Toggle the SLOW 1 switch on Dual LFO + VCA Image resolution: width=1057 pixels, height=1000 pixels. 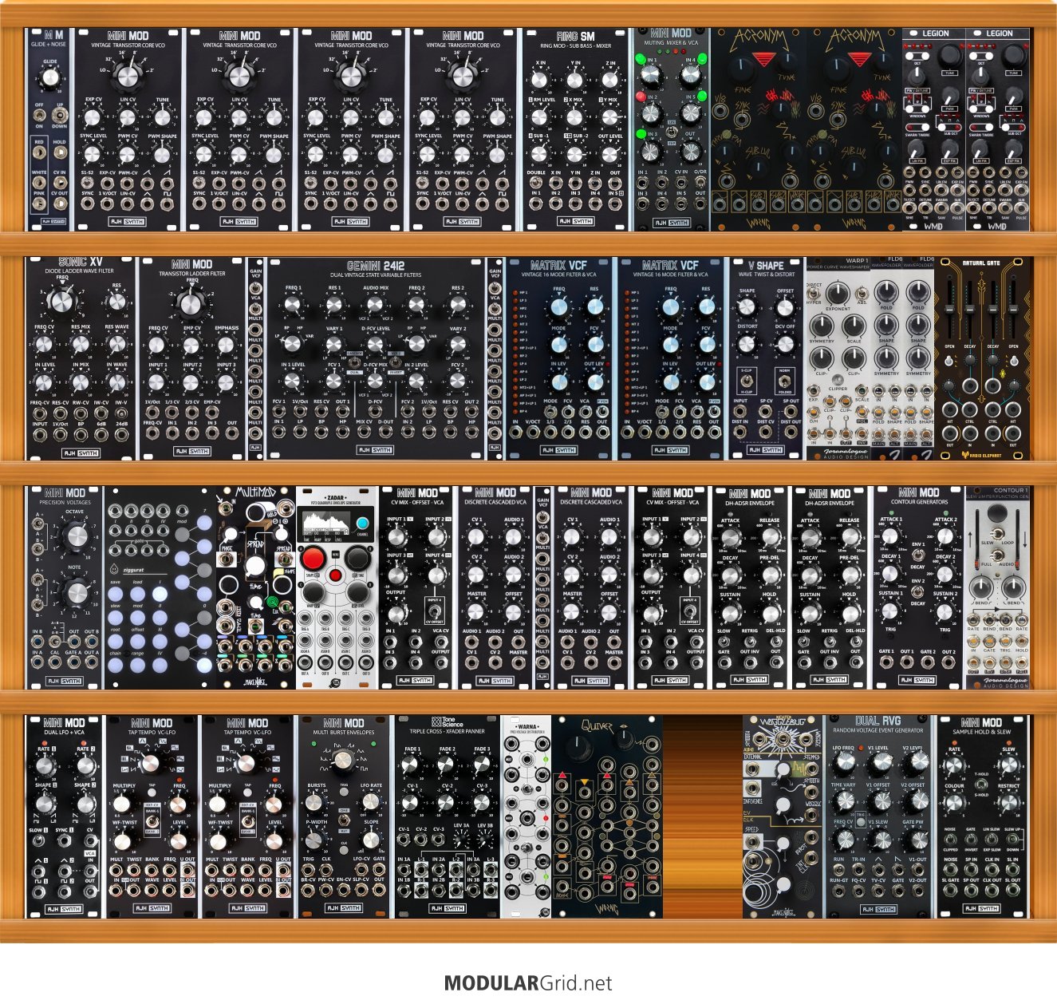[37, 842]
